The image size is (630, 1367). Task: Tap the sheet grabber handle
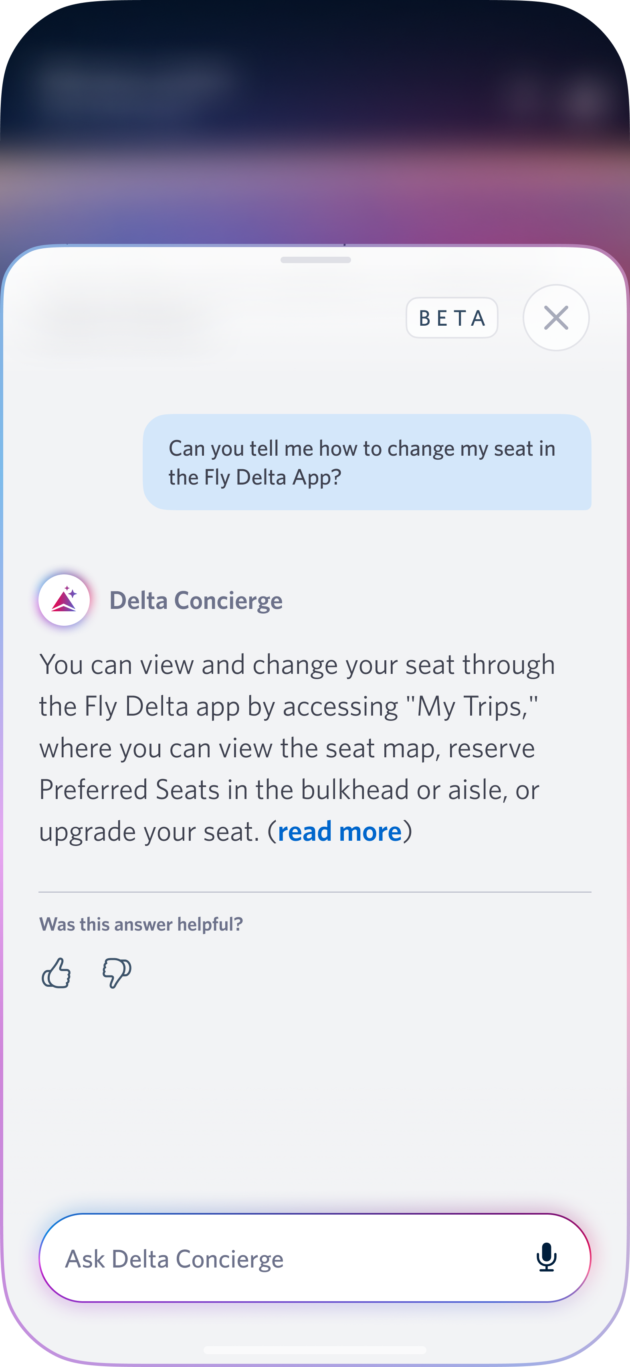315,260
